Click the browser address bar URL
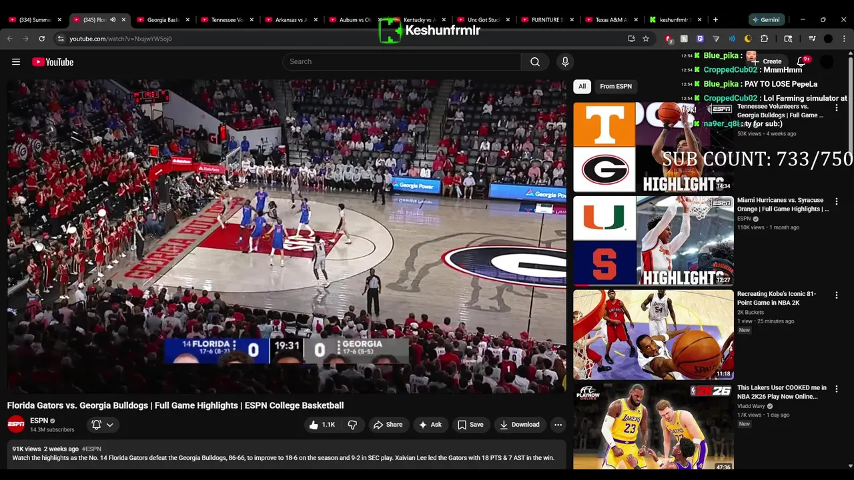Image resolution: width=854 pixels, height=480 pixels. pos(121,39)
